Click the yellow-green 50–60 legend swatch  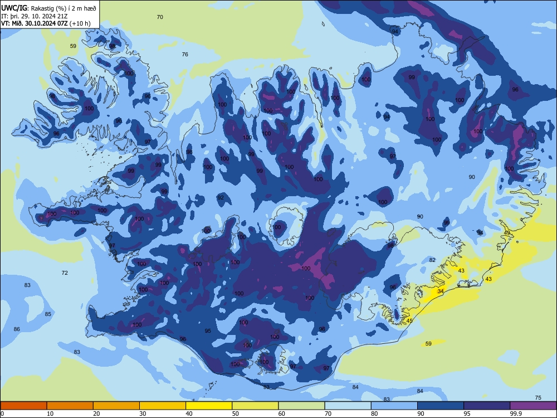pyautogui.click(x=255, y=406)
